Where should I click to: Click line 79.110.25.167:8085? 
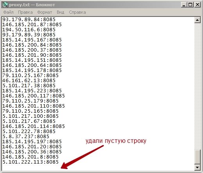31,76
